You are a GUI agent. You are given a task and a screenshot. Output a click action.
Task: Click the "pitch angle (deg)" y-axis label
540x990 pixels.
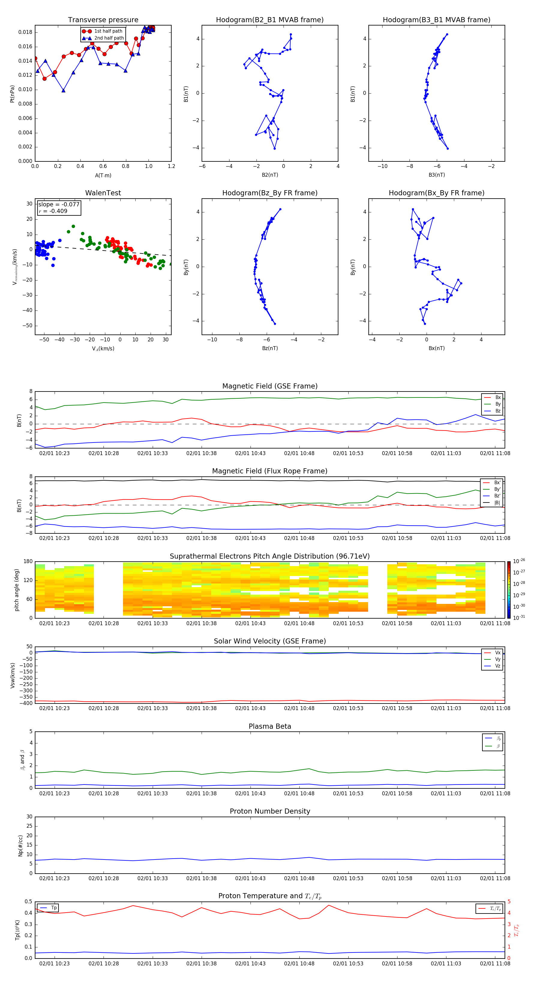click(x=17, y=590)
